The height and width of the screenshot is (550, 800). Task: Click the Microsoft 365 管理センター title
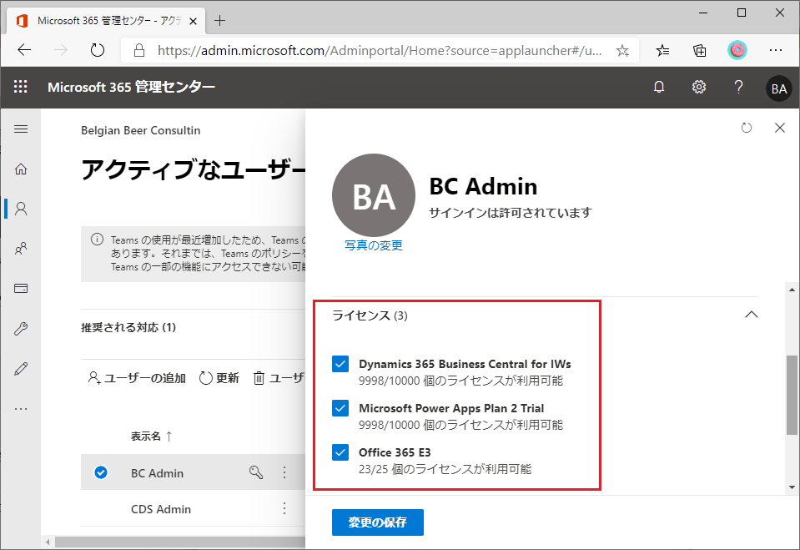click(x=131, y=87)
